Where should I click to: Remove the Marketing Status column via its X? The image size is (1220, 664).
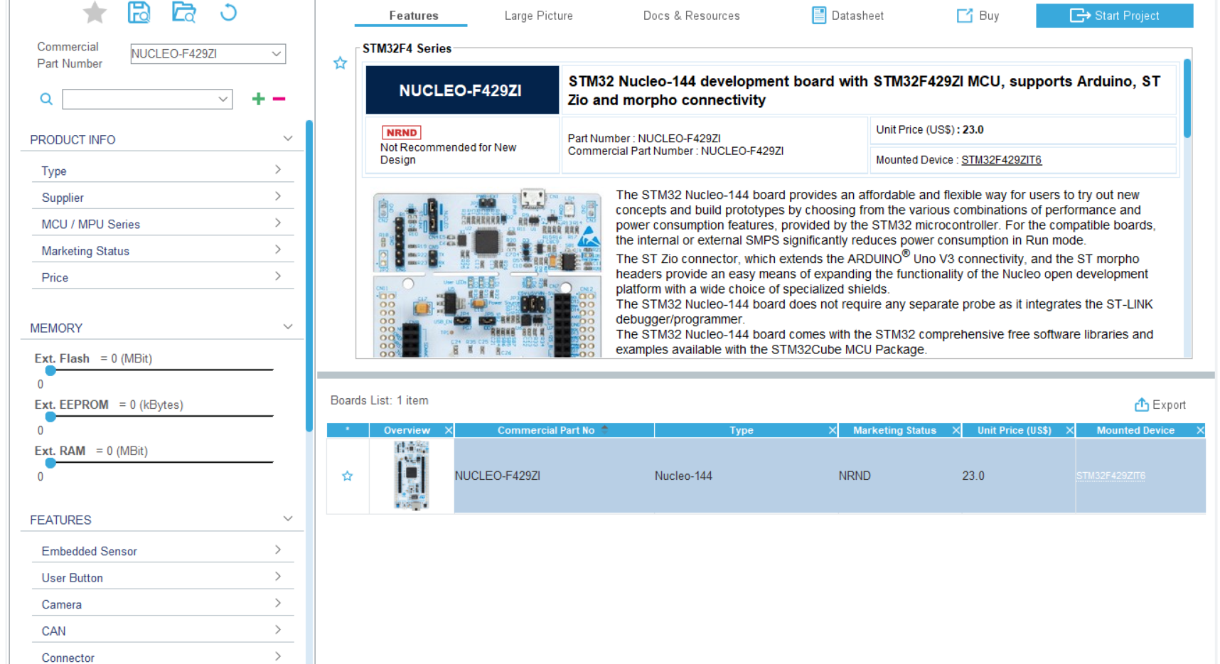(956, 430)
